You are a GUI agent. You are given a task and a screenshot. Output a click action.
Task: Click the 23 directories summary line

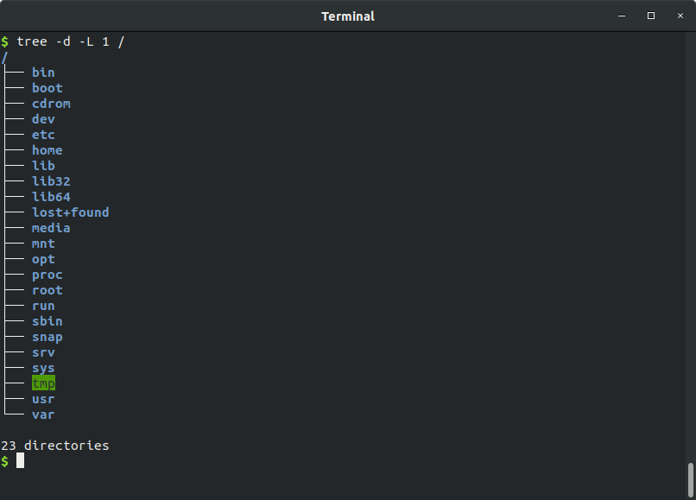click(x=55, y=446)
